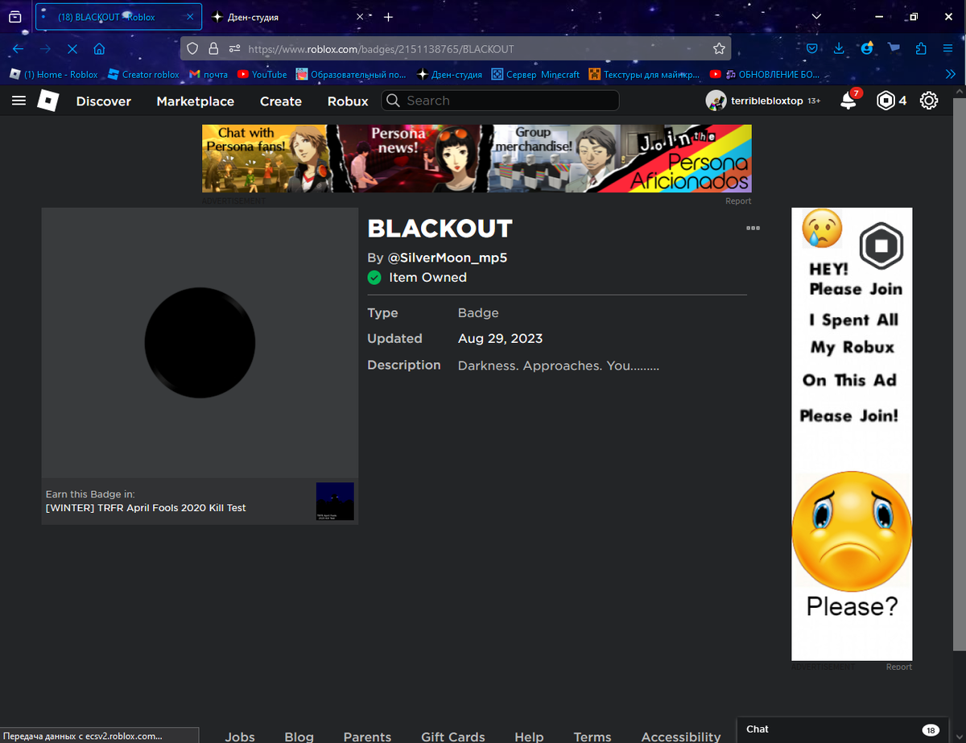966x743 pixels.
Task: Click the Roblox logo in the navbar
Action: [x=48, y=101]
